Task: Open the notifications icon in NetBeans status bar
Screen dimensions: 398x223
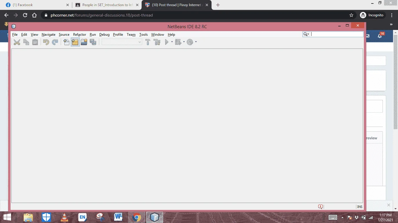Action: pyautogui.click(x=320, y=207)
